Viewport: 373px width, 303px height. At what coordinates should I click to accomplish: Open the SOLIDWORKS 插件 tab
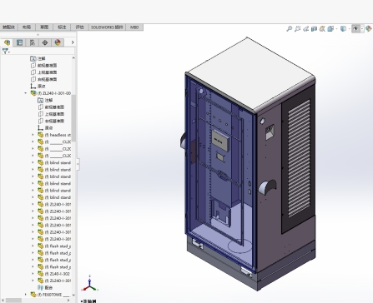click(x=107, y=27)
